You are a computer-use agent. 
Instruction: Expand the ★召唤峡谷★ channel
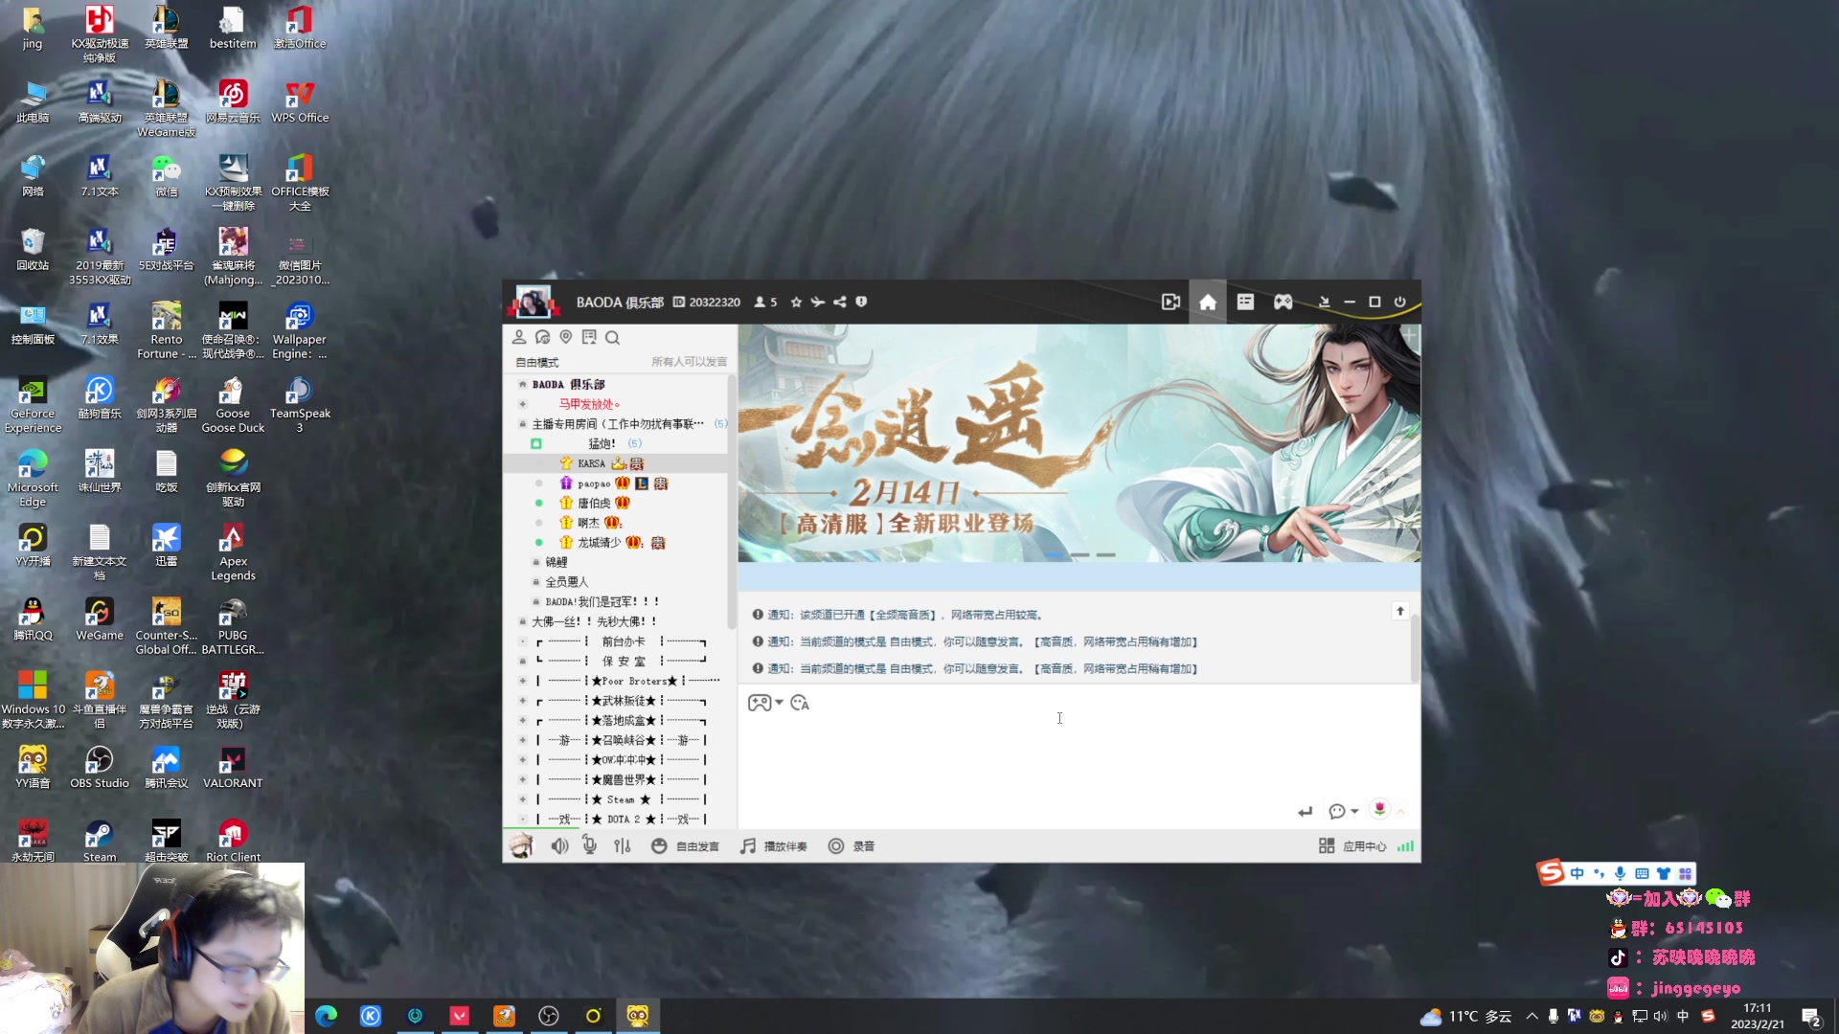(523, 740)
